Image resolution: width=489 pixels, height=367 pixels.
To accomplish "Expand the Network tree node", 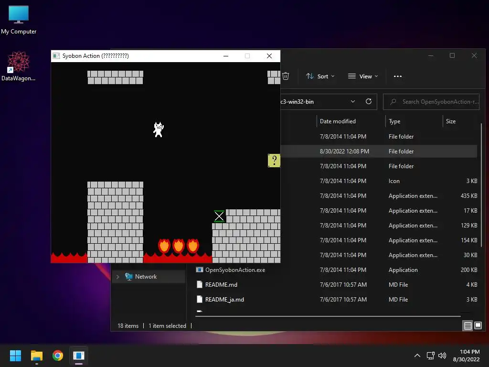I will coord(117,277).
